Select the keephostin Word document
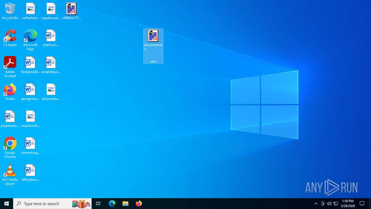 pyautogui.click(x=10, y=119)
